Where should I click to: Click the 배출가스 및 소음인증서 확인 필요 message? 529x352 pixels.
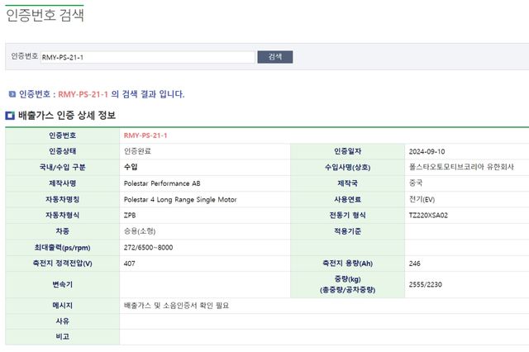pos(174,305)
